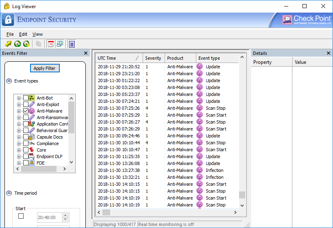Viewport: 333px width, 228px height.
Task: Click the blue lined-page toolbar icon
Action: tap(72, 44)
